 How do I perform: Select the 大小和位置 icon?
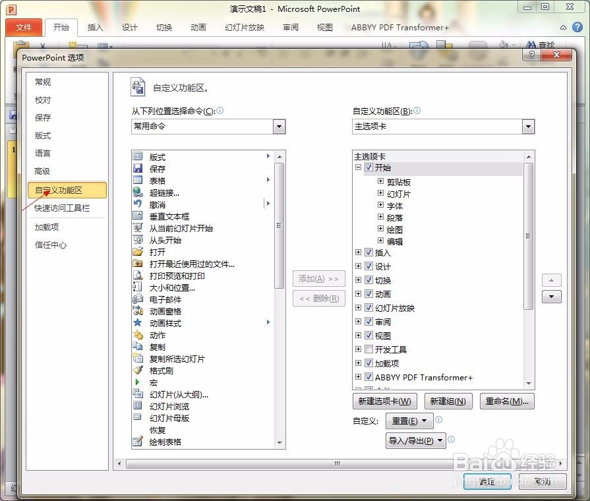138,287
